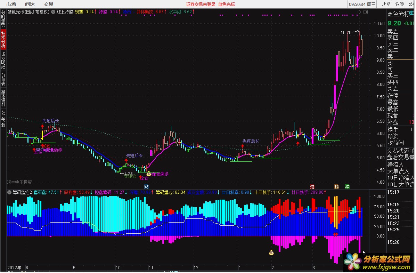This screenshot has width=416, height=273.
Task: Click the green 减 marker icon
Action: [347, 187]
